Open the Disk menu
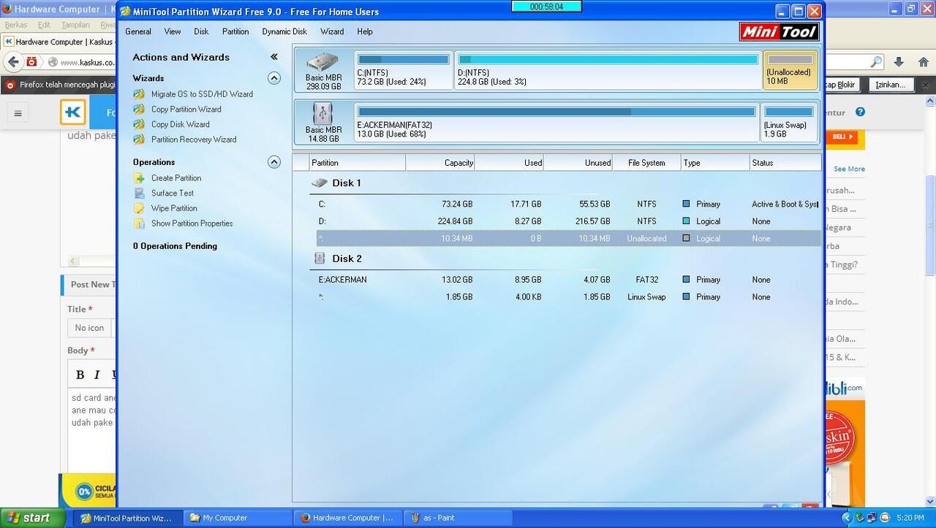 [201, 31]
